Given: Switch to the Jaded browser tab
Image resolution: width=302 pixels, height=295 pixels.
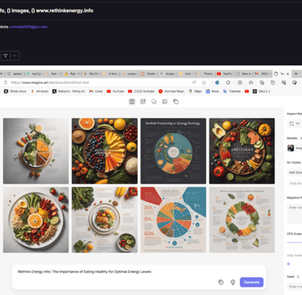Looking at the screenshot, I should point(15,73).
